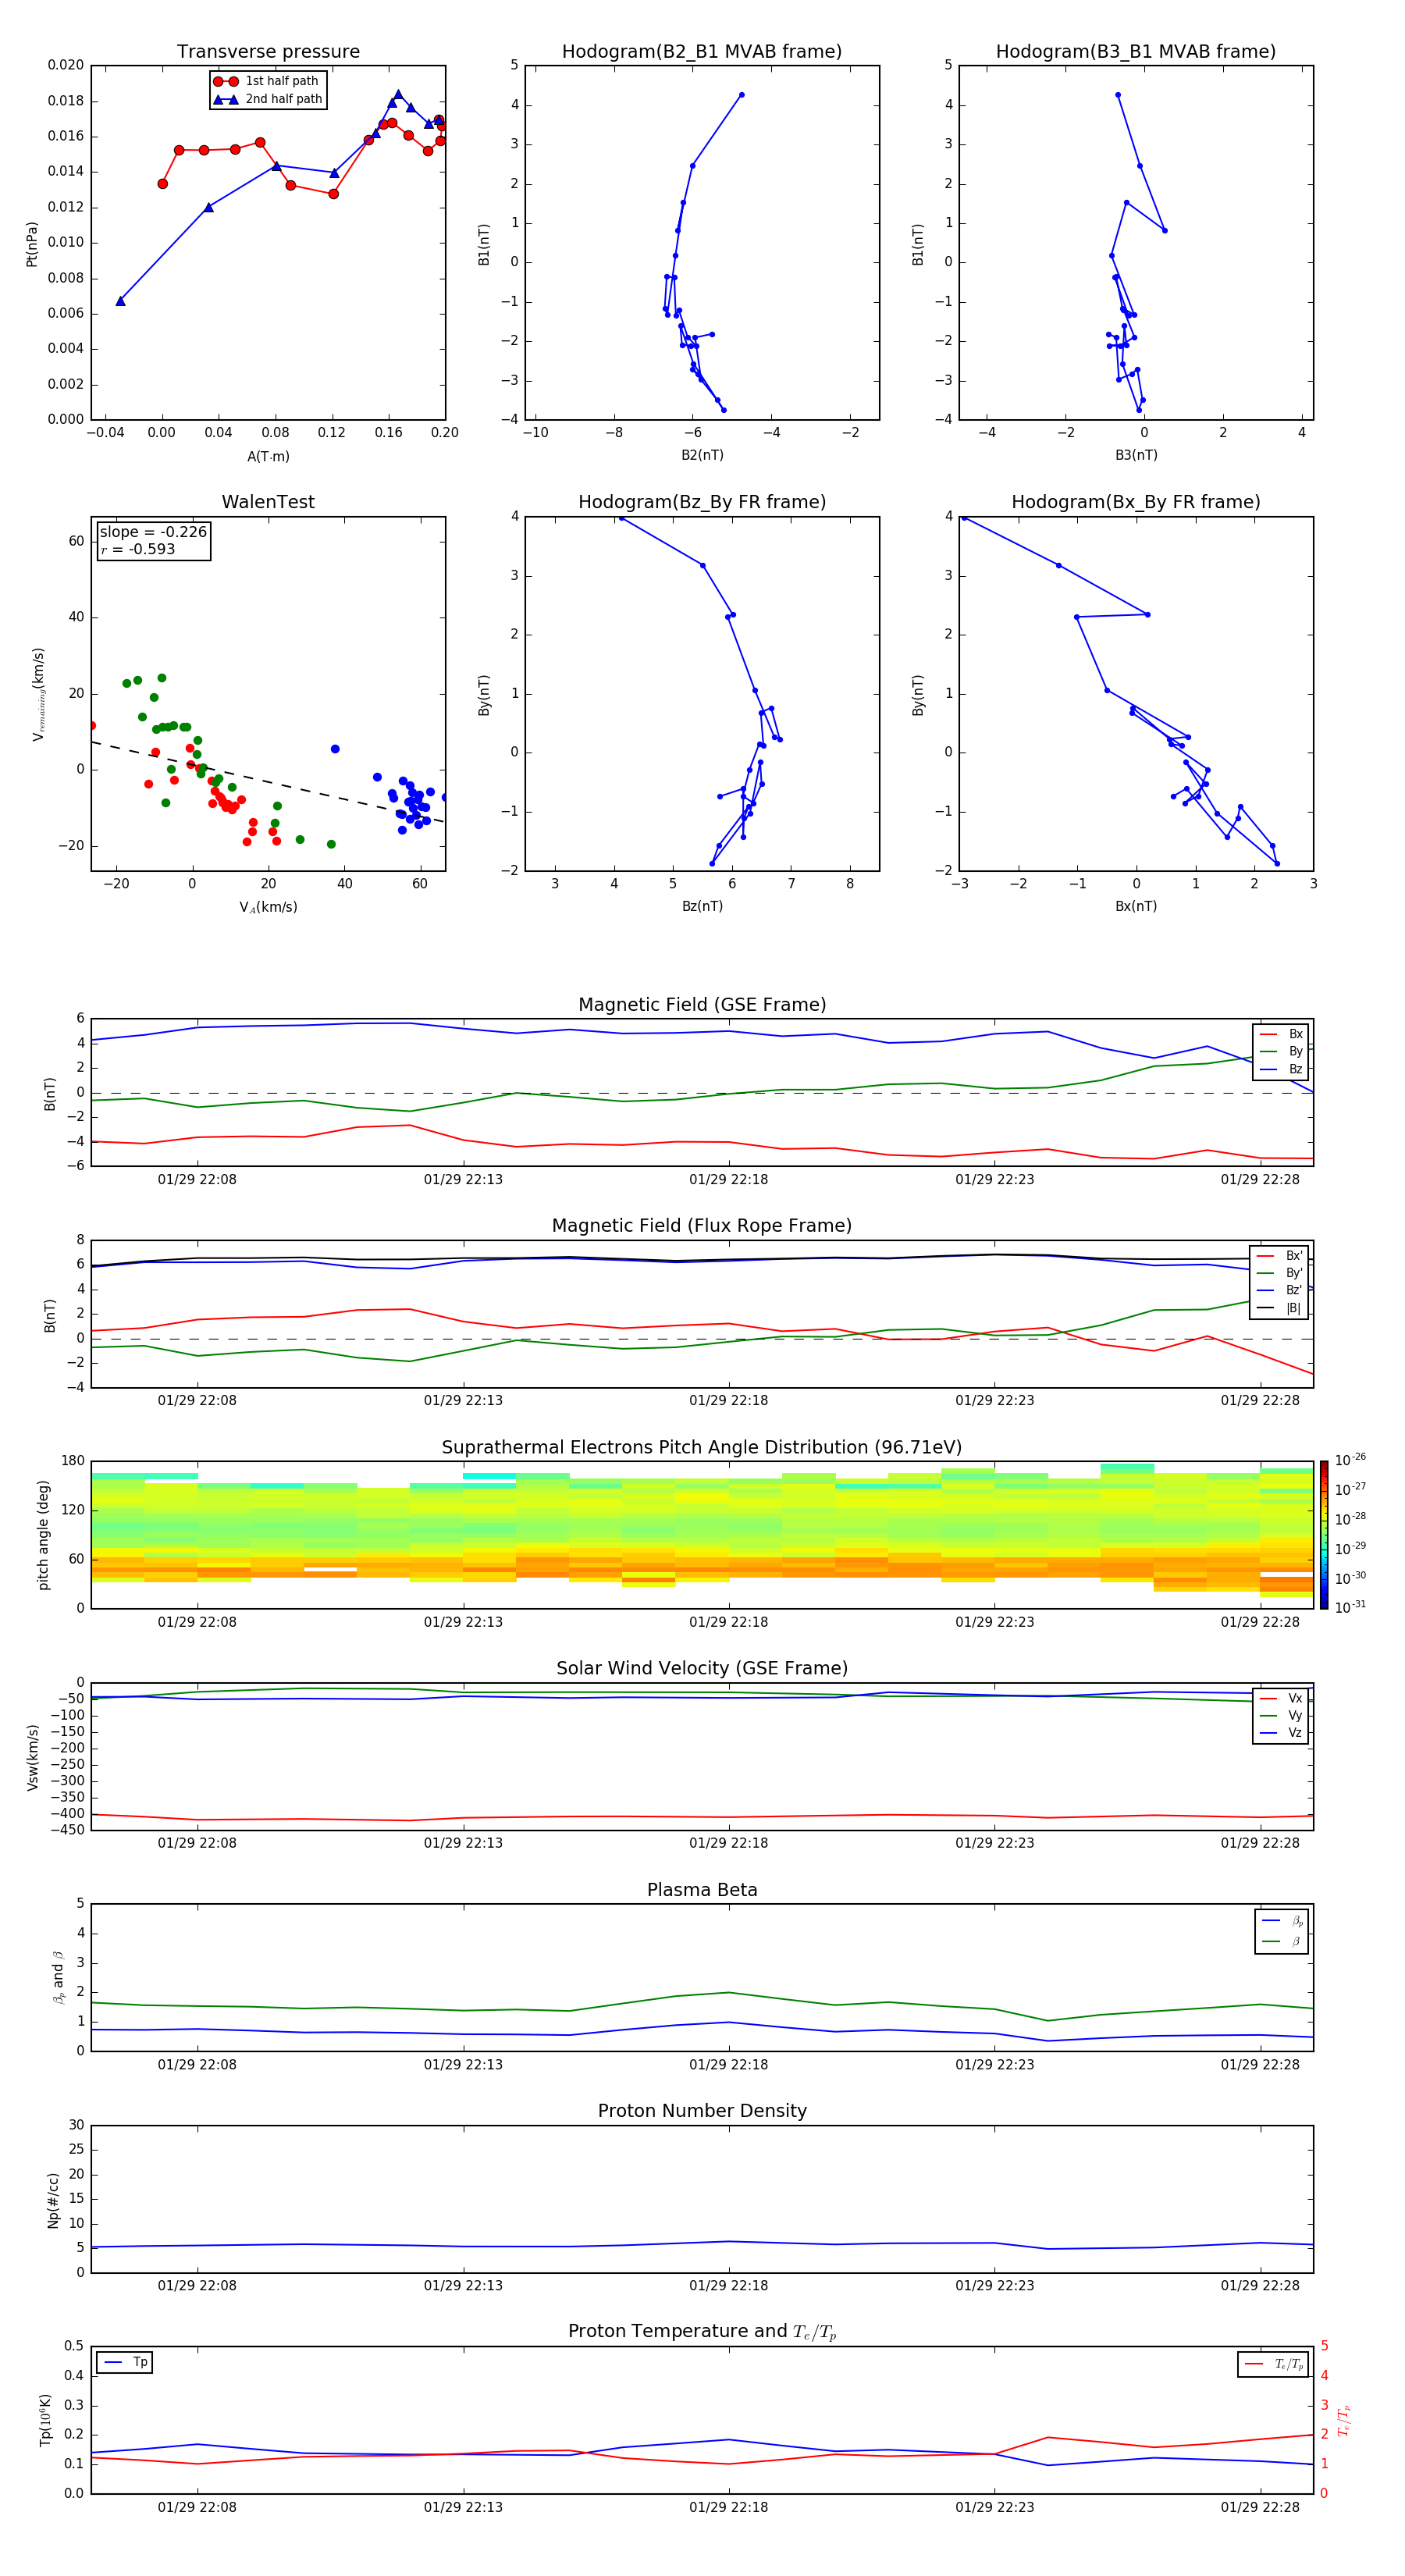Click the pitch angle color scale bar
The width and height of the screenshot is (1405, 2576).
click(1323, 1535)
